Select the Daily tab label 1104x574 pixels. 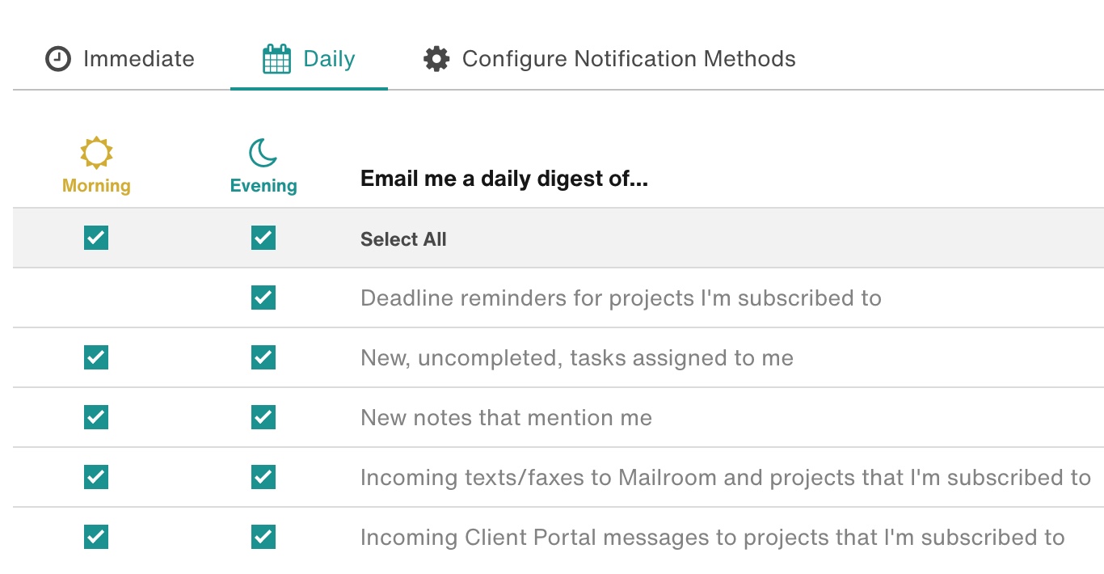329,59
